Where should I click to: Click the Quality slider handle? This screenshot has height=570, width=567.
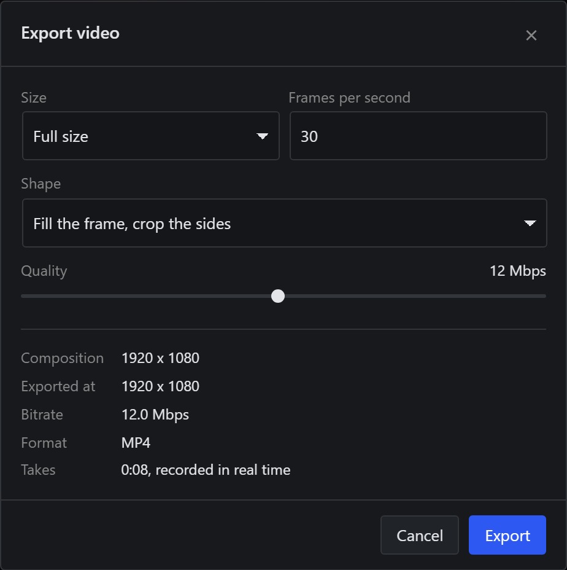coord(278,296)
